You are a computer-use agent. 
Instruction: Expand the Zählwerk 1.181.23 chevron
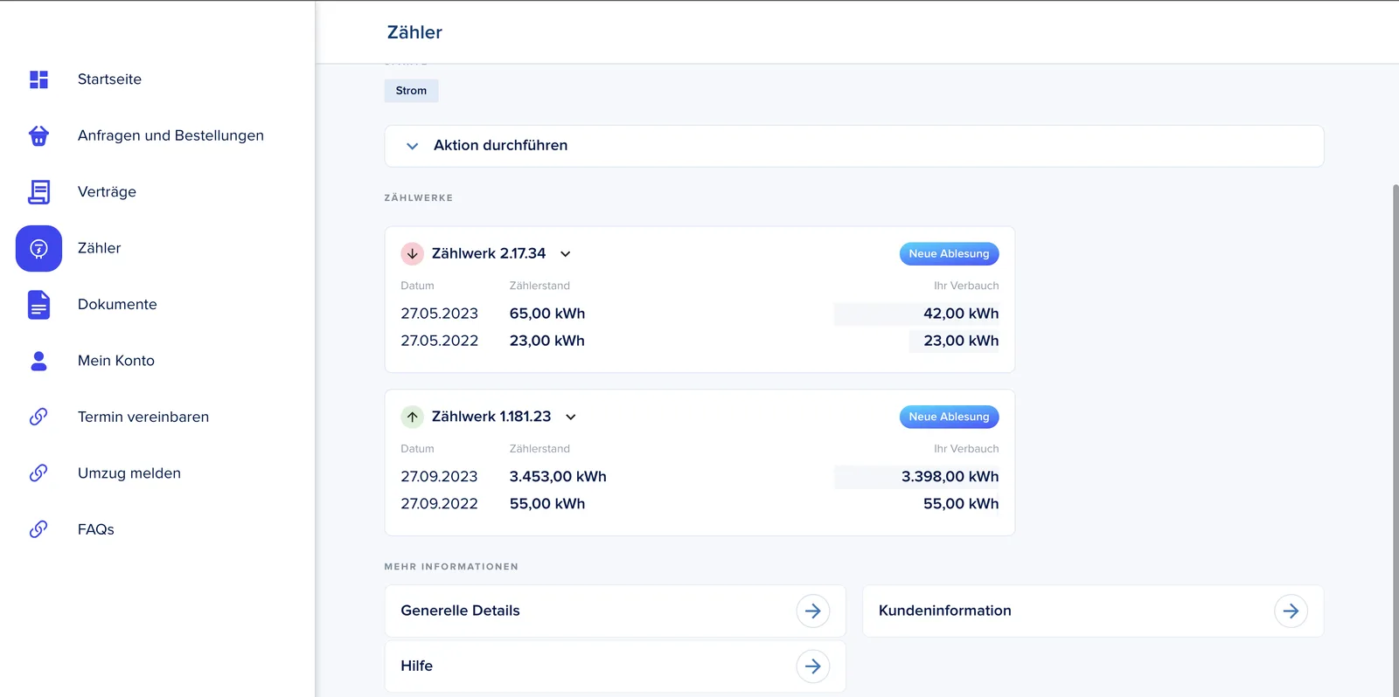[x=571, y=418]
